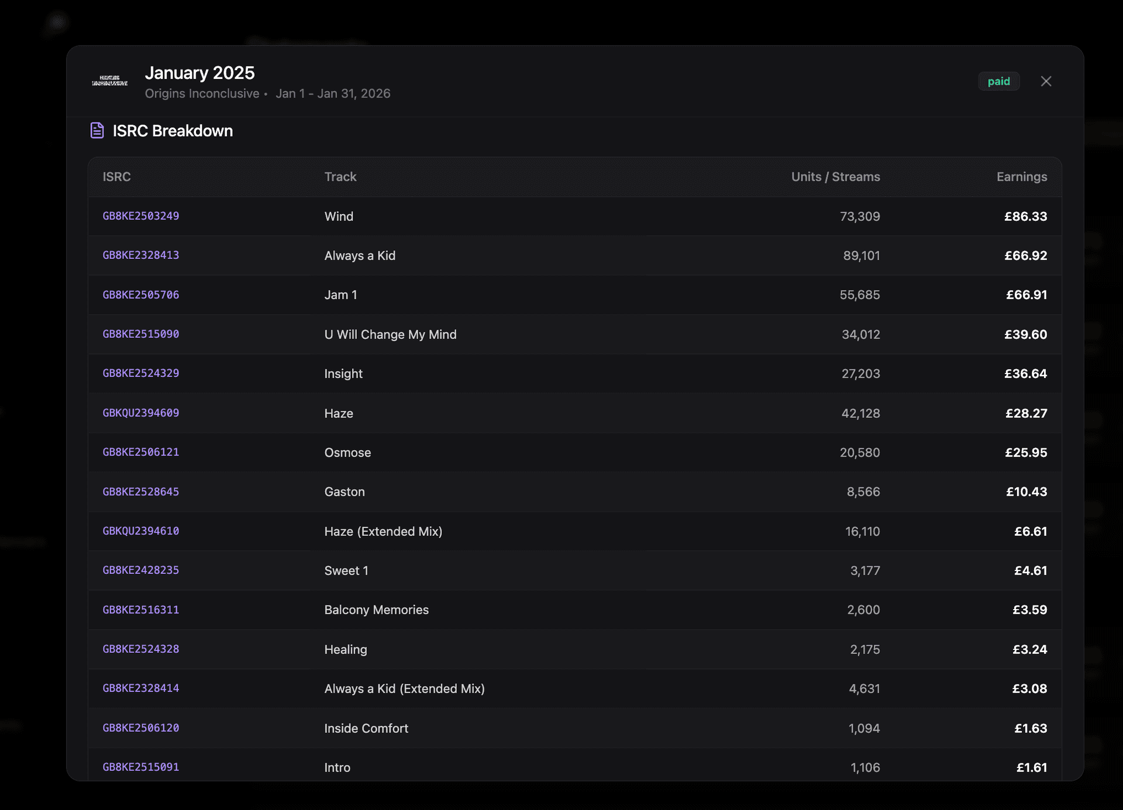Click the 89,101 streams value
1123x810 pixels.
[862, 255]
